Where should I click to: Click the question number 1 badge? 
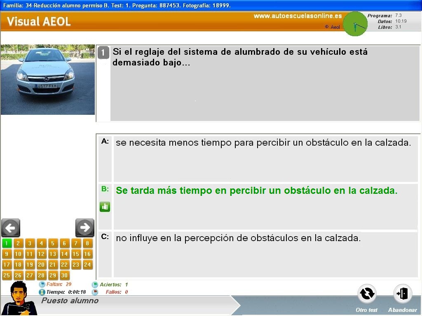click(103, 52)
